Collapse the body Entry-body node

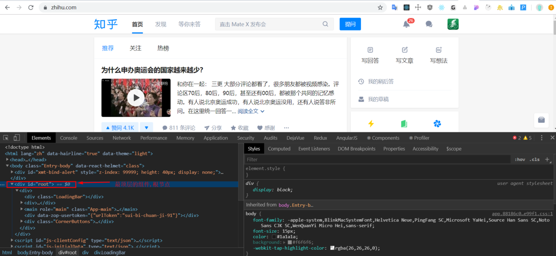8,166
